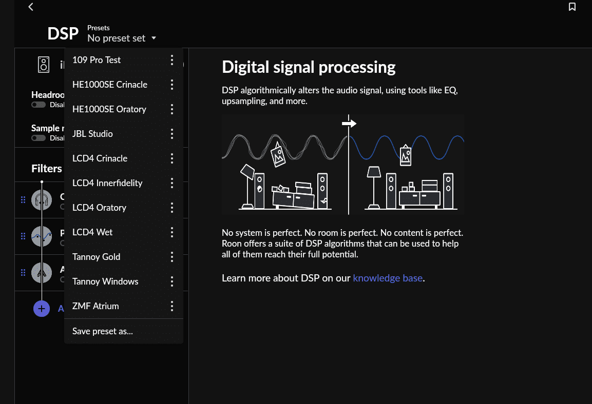This screenshot has width=592, height=404.
Task: Load the HE1000SE Crinacle preset
Action: (109, 85)
